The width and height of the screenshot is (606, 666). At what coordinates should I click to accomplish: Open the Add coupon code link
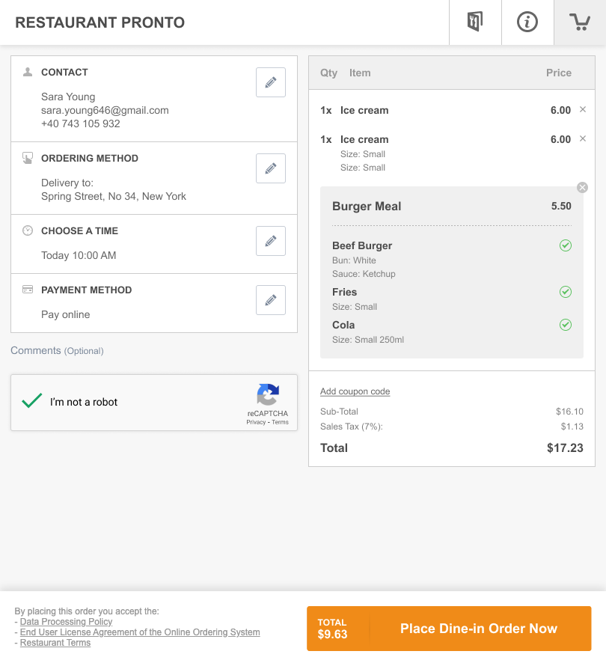coord(355,391)
